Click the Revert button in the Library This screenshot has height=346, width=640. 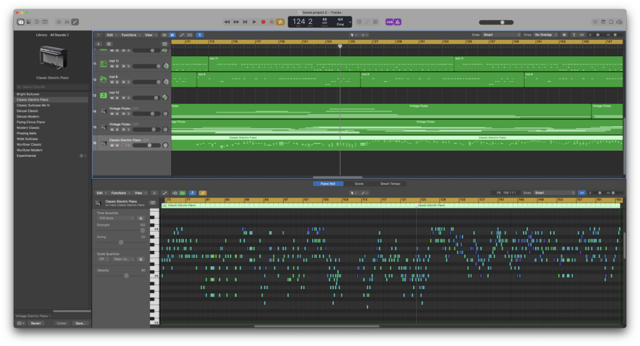pyautogui.click(x=36, y=323)
